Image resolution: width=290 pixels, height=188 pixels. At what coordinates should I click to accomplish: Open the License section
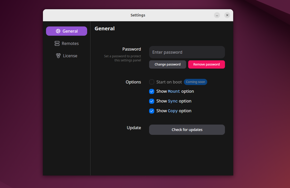click(67, 56)
